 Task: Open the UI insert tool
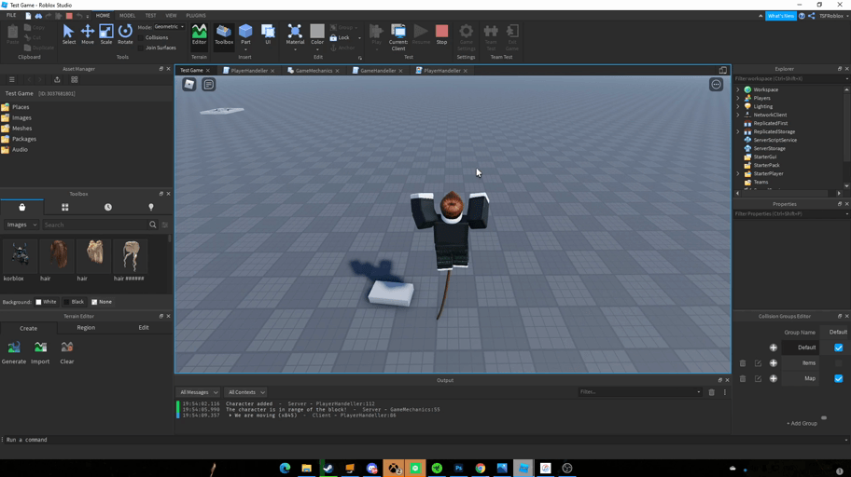click(x=268, y=34)
